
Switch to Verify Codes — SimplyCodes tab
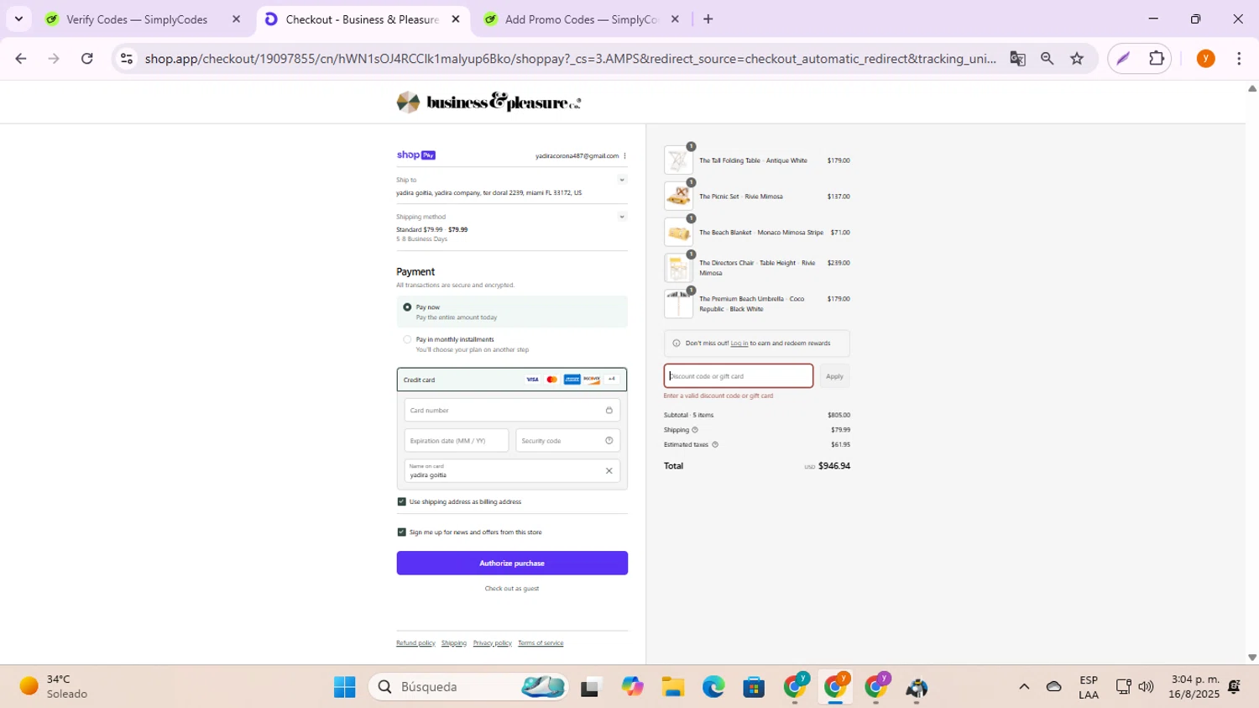137,19
